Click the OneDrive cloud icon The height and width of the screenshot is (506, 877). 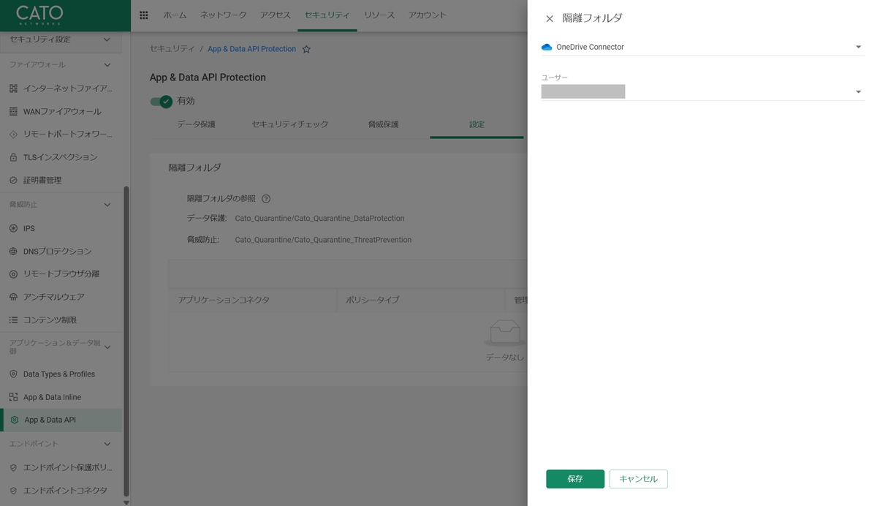pyautogui.click(x=547, y=47)
